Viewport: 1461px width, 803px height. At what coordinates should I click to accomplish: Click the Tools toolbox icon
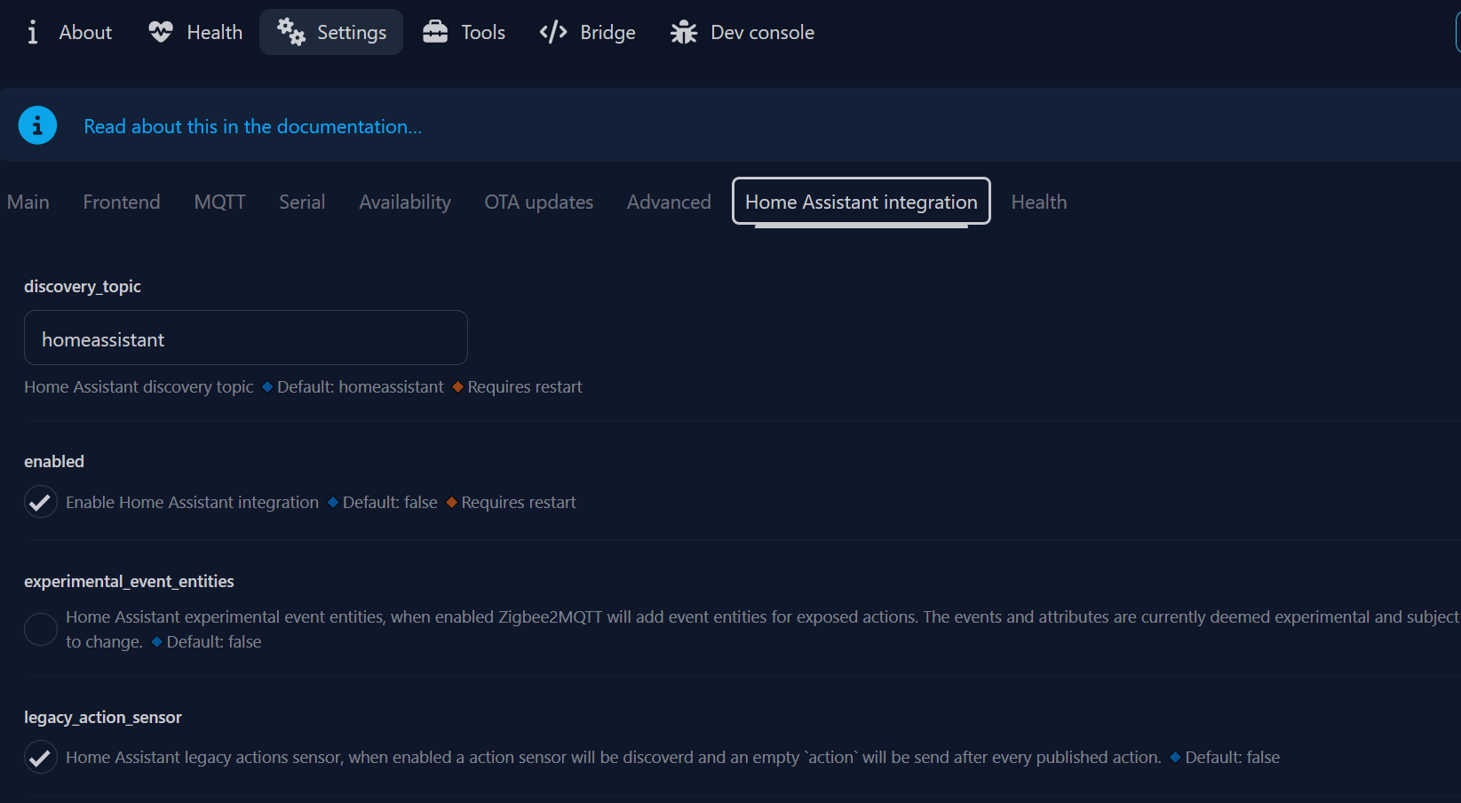point(435,32)
